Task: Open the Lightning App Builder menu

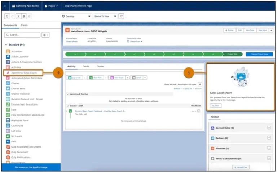Action: pyautogui.click(x=26, y=6)
